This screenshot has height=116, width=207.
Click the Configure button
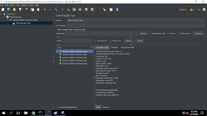[x=198, y=34]
